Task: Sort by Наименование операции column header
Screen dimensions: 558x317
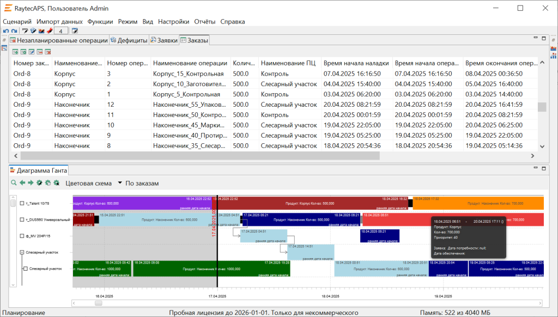Action: (190, 63)
